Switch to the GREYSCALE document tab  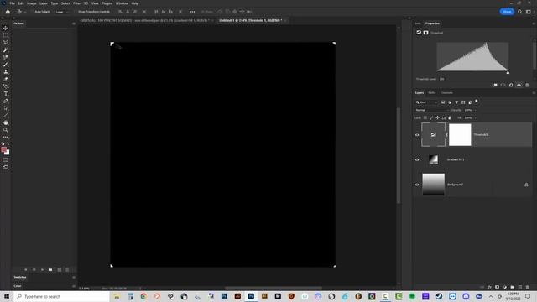coord(145,20)
